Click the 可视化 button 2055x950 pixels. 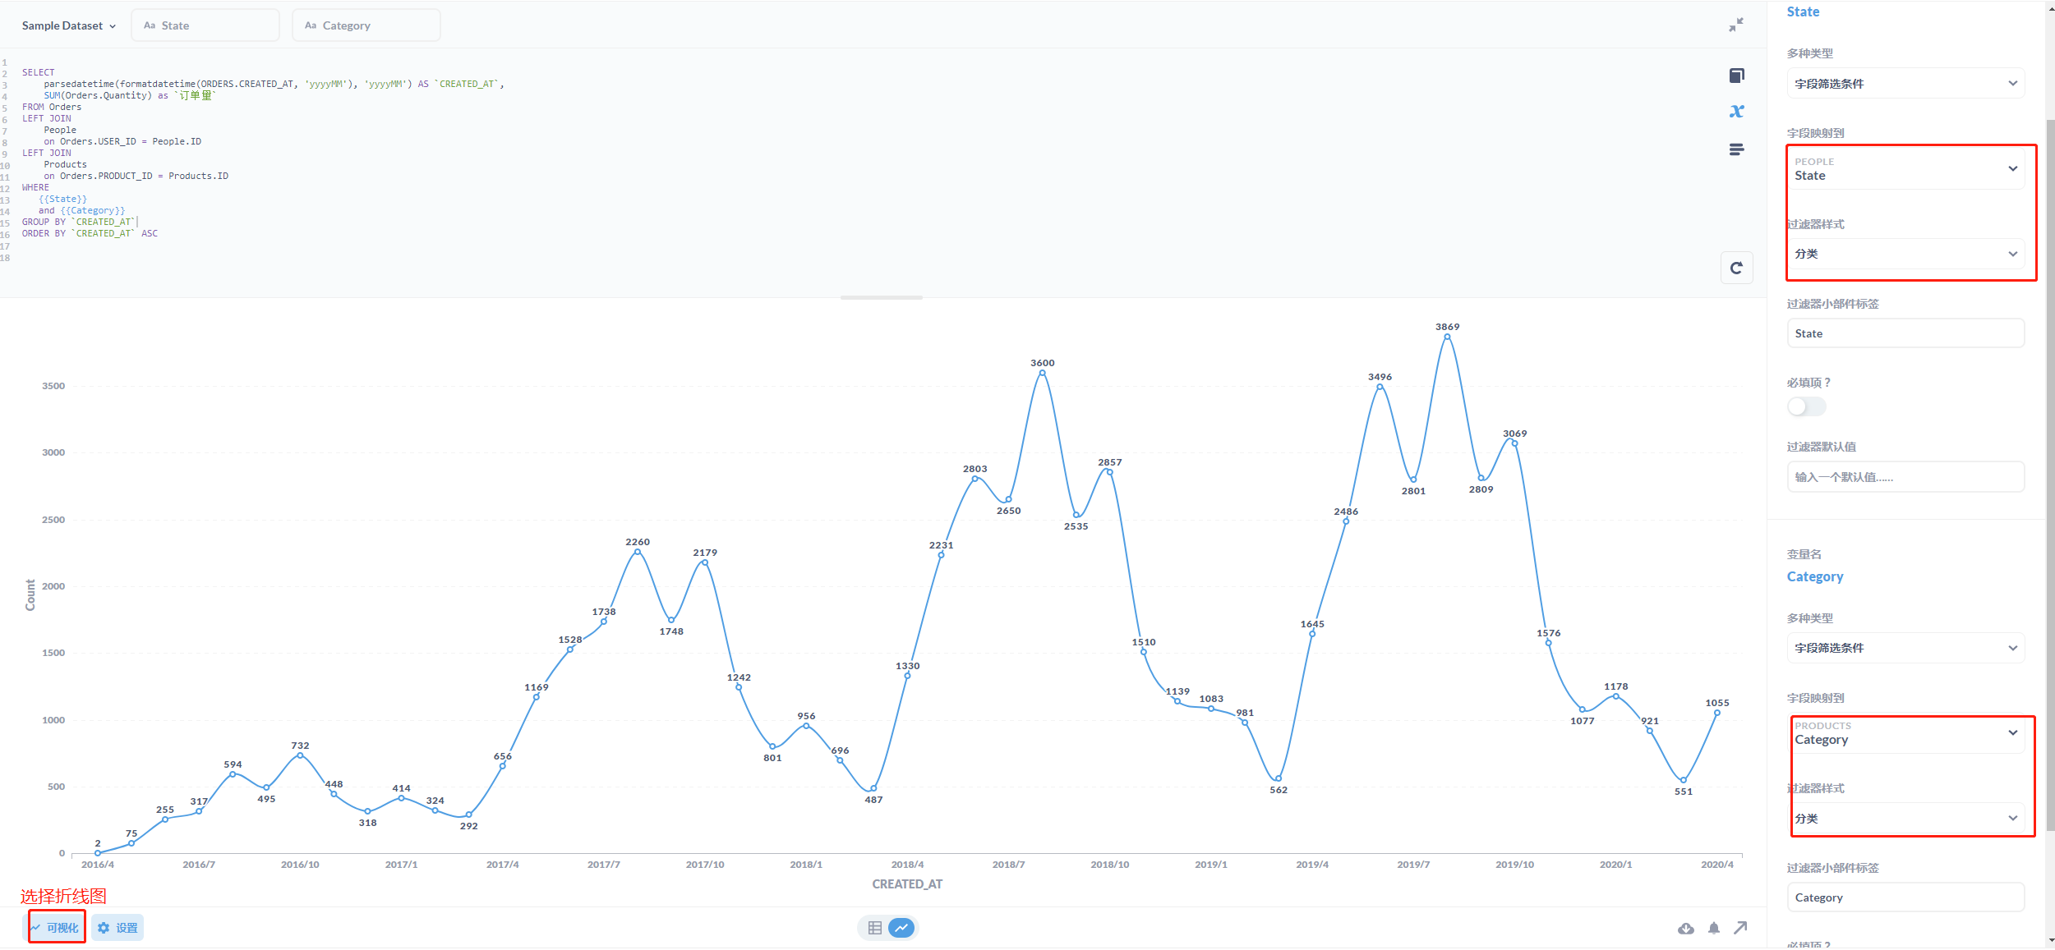click(56, 928)
